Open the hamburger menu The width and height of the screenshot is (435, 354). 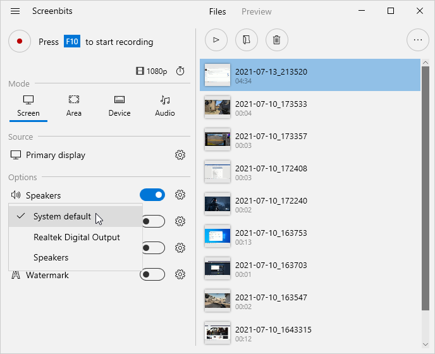pos(15,11)
